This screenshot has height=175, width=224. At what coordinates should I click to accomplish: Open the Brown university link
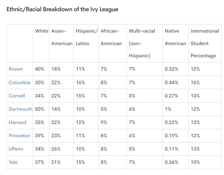click(16, 69)
